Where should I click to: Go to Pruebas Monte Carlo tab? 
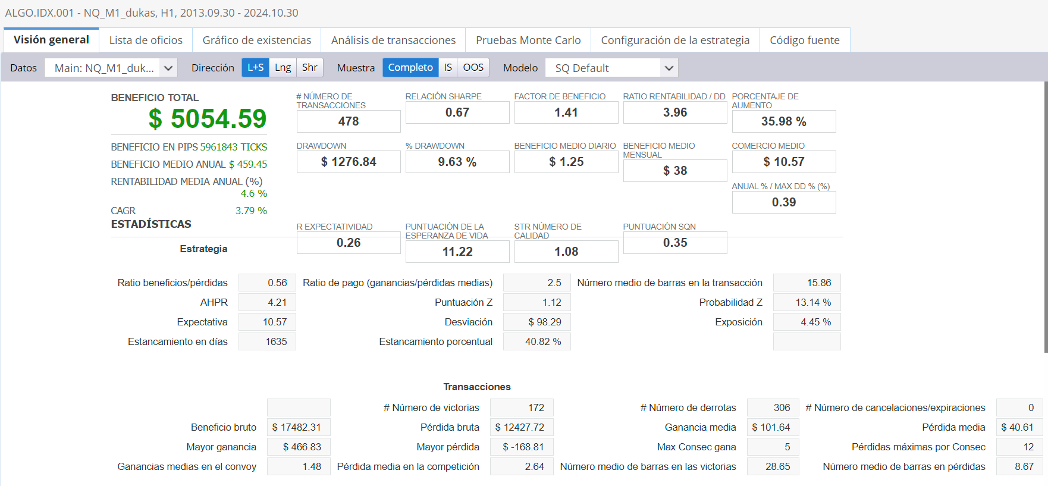tap(528, 40)
